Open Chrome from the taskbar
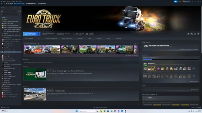 tap(115, 111)
